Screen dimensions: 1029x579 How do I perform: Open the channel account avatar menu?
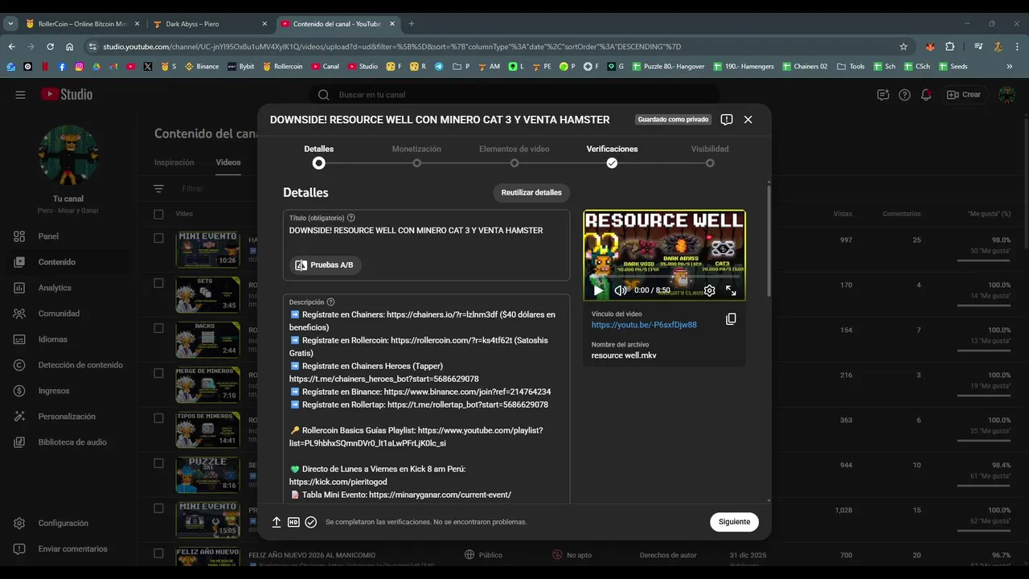[x=1006, y=95]
